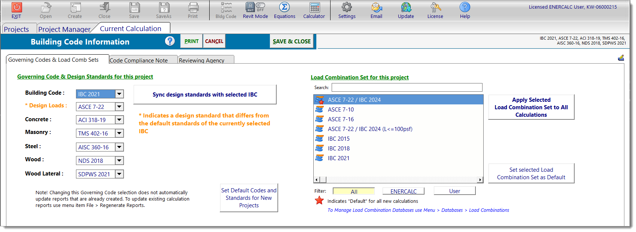Click the ASCE 7-22 Design Loads value
This screenshot has height=232, width=636.
tap(91, 107)
